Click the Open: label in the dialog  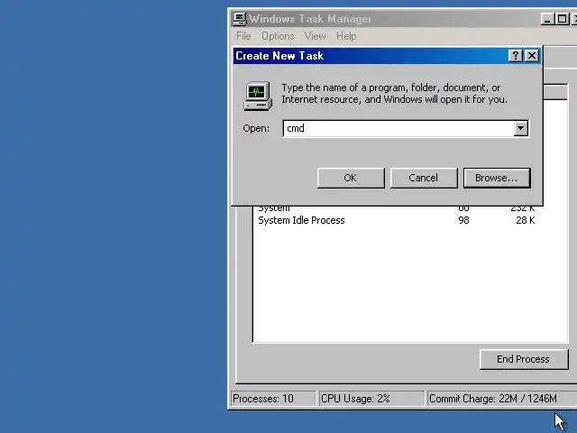(x=256, y=128)
